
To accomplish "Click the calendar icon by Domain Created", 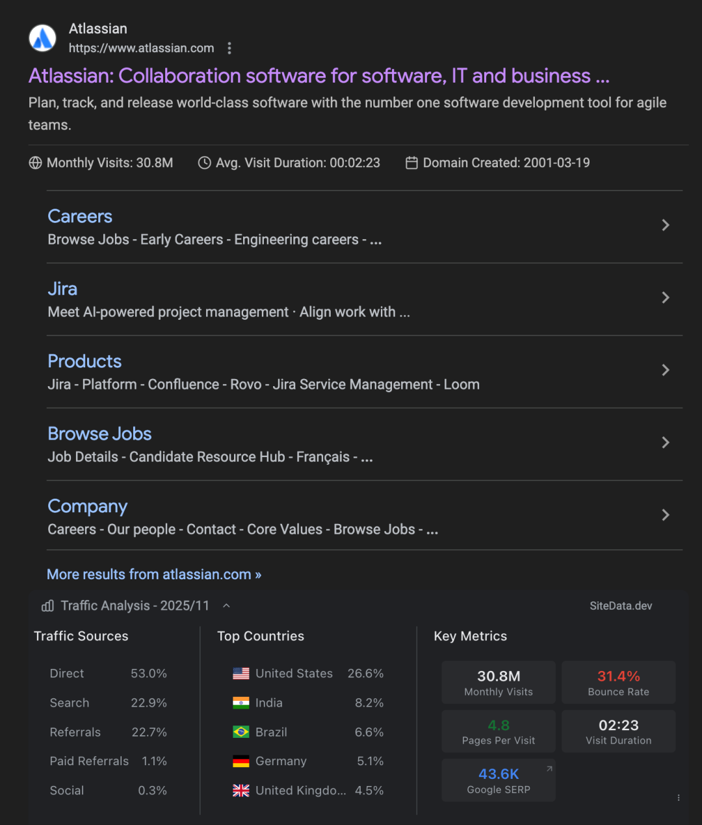I will point(411,163).
